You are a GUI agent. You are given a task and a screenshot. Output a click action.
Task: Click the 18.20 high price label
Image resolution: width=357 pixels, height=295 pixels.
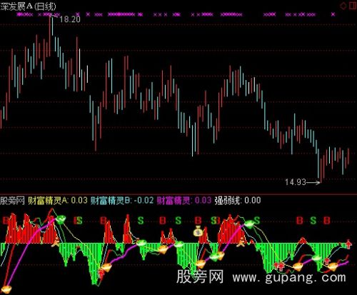point(70,19)
